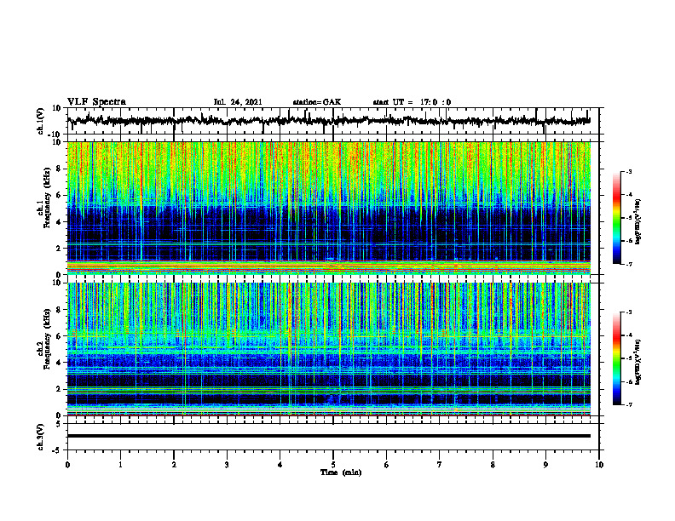Click the "station=GAK" header label
Screen dimensions: 675x521
pos(317,102)
